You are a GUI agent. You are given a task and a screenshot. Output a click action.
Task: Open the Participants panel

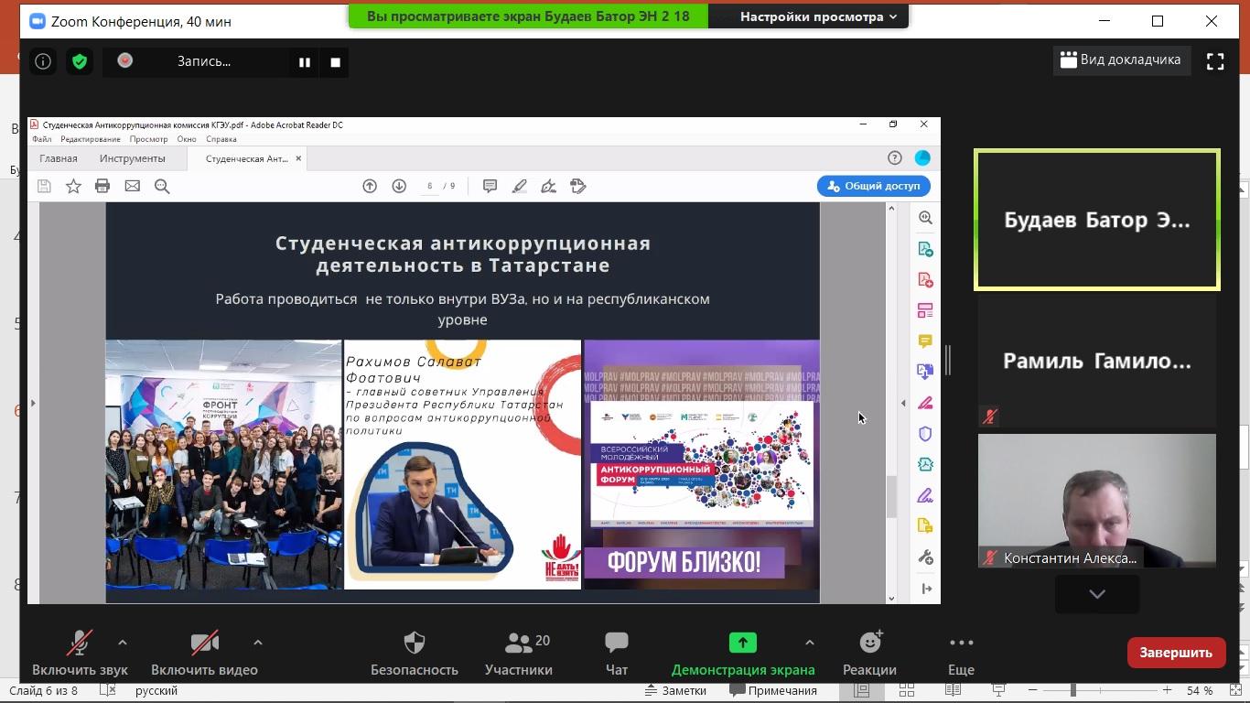pos(518,653)
